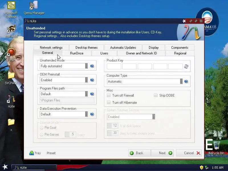Select the General tab

point(48,53)
